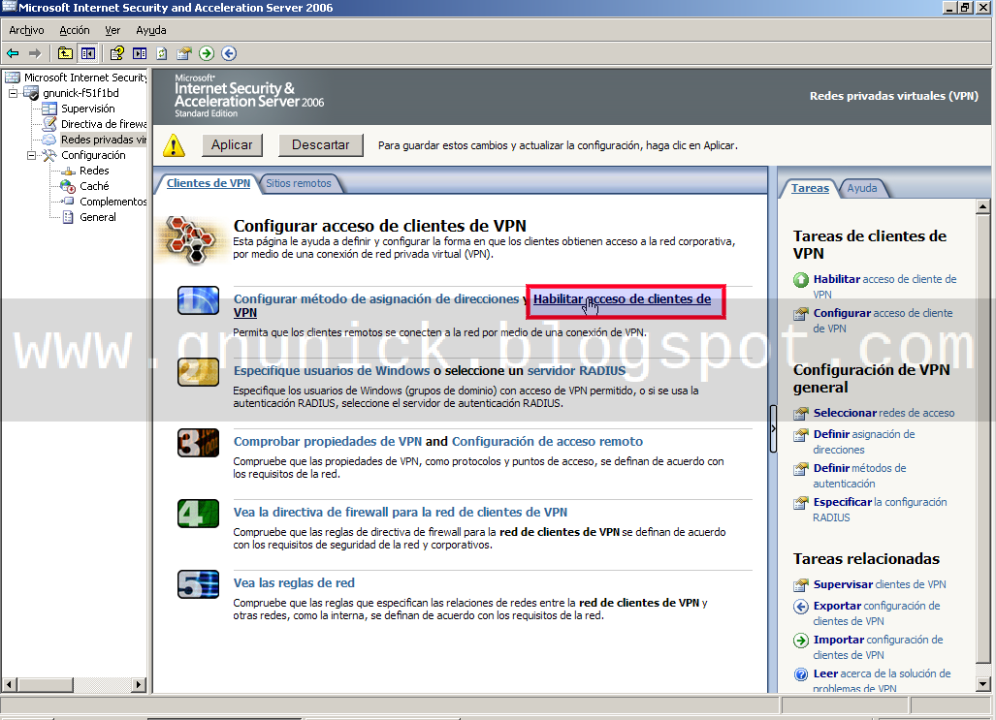Toggle the console tree show/hide icon

(87, 53)
